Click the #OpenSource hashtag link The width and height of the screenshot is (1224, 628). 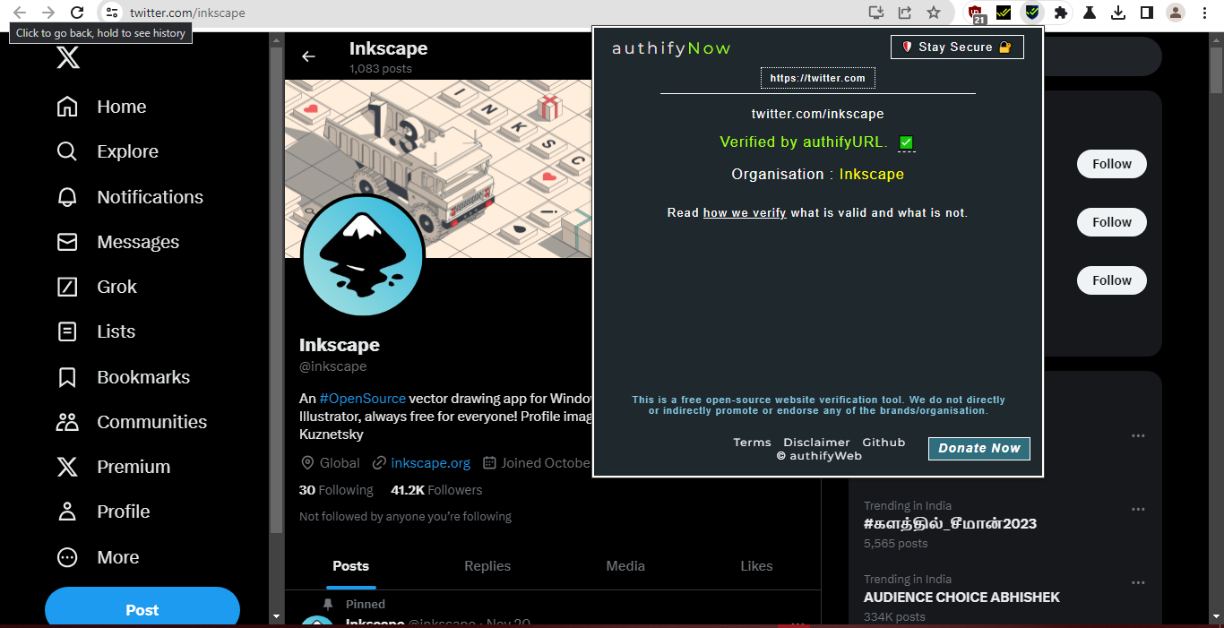point(362,398)
